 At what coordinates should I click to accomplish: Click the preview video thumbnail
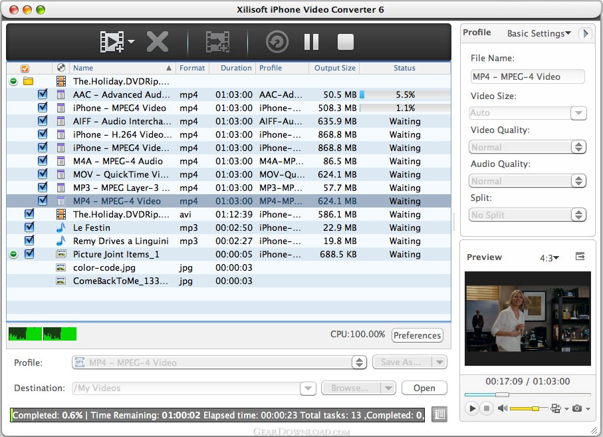[x=528, y=319]
